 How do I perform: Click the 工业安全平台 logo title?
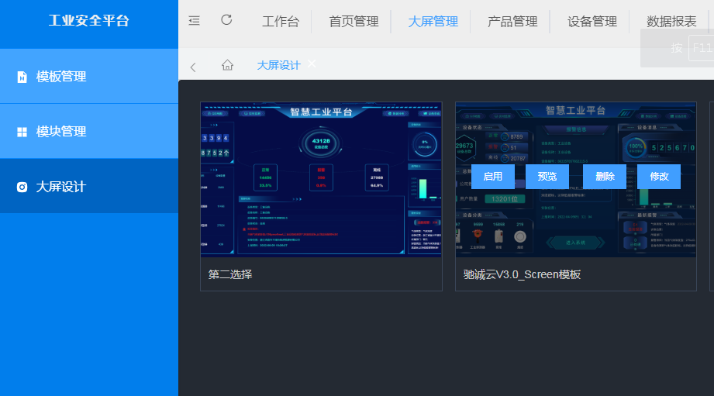pyautogui.click(x=89, y=20)
